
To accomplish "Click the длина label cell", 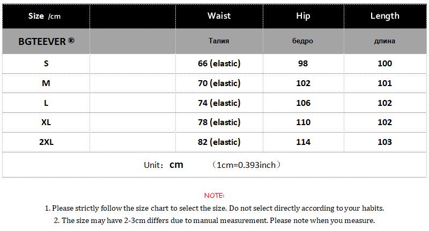I will point(384,41).
